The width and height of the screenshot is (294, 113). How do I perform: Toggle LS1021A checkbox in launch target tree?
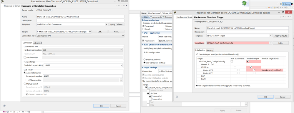pos(148,93)
